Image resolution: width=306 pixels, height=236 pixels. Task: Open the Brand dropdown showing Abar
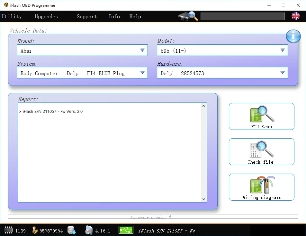(82, 50)
